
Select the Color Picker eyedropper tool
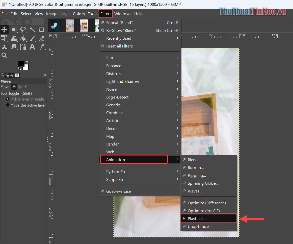click(x=42, y=47)
